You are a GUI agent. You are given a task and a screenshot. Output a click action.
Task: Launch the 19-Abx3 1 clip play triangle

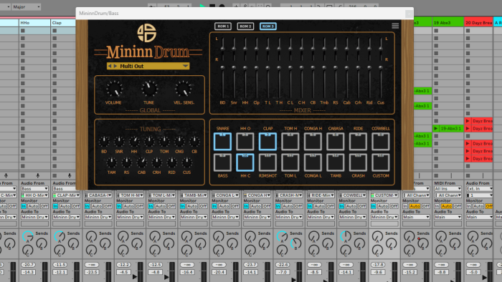tap(436, 128)
